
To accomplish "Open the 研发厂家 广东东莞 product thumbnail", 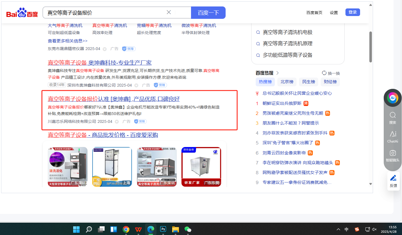I will [201, 167].
